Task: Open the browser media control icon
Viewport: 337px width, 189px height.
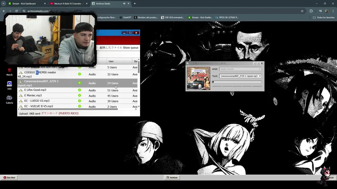Action: (320, 11)
